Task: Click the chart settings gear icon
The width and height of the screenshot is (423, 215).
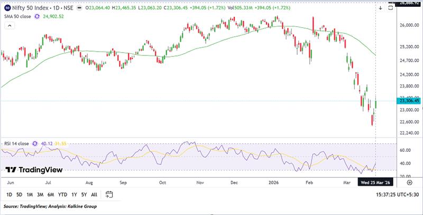Action: 409,181
